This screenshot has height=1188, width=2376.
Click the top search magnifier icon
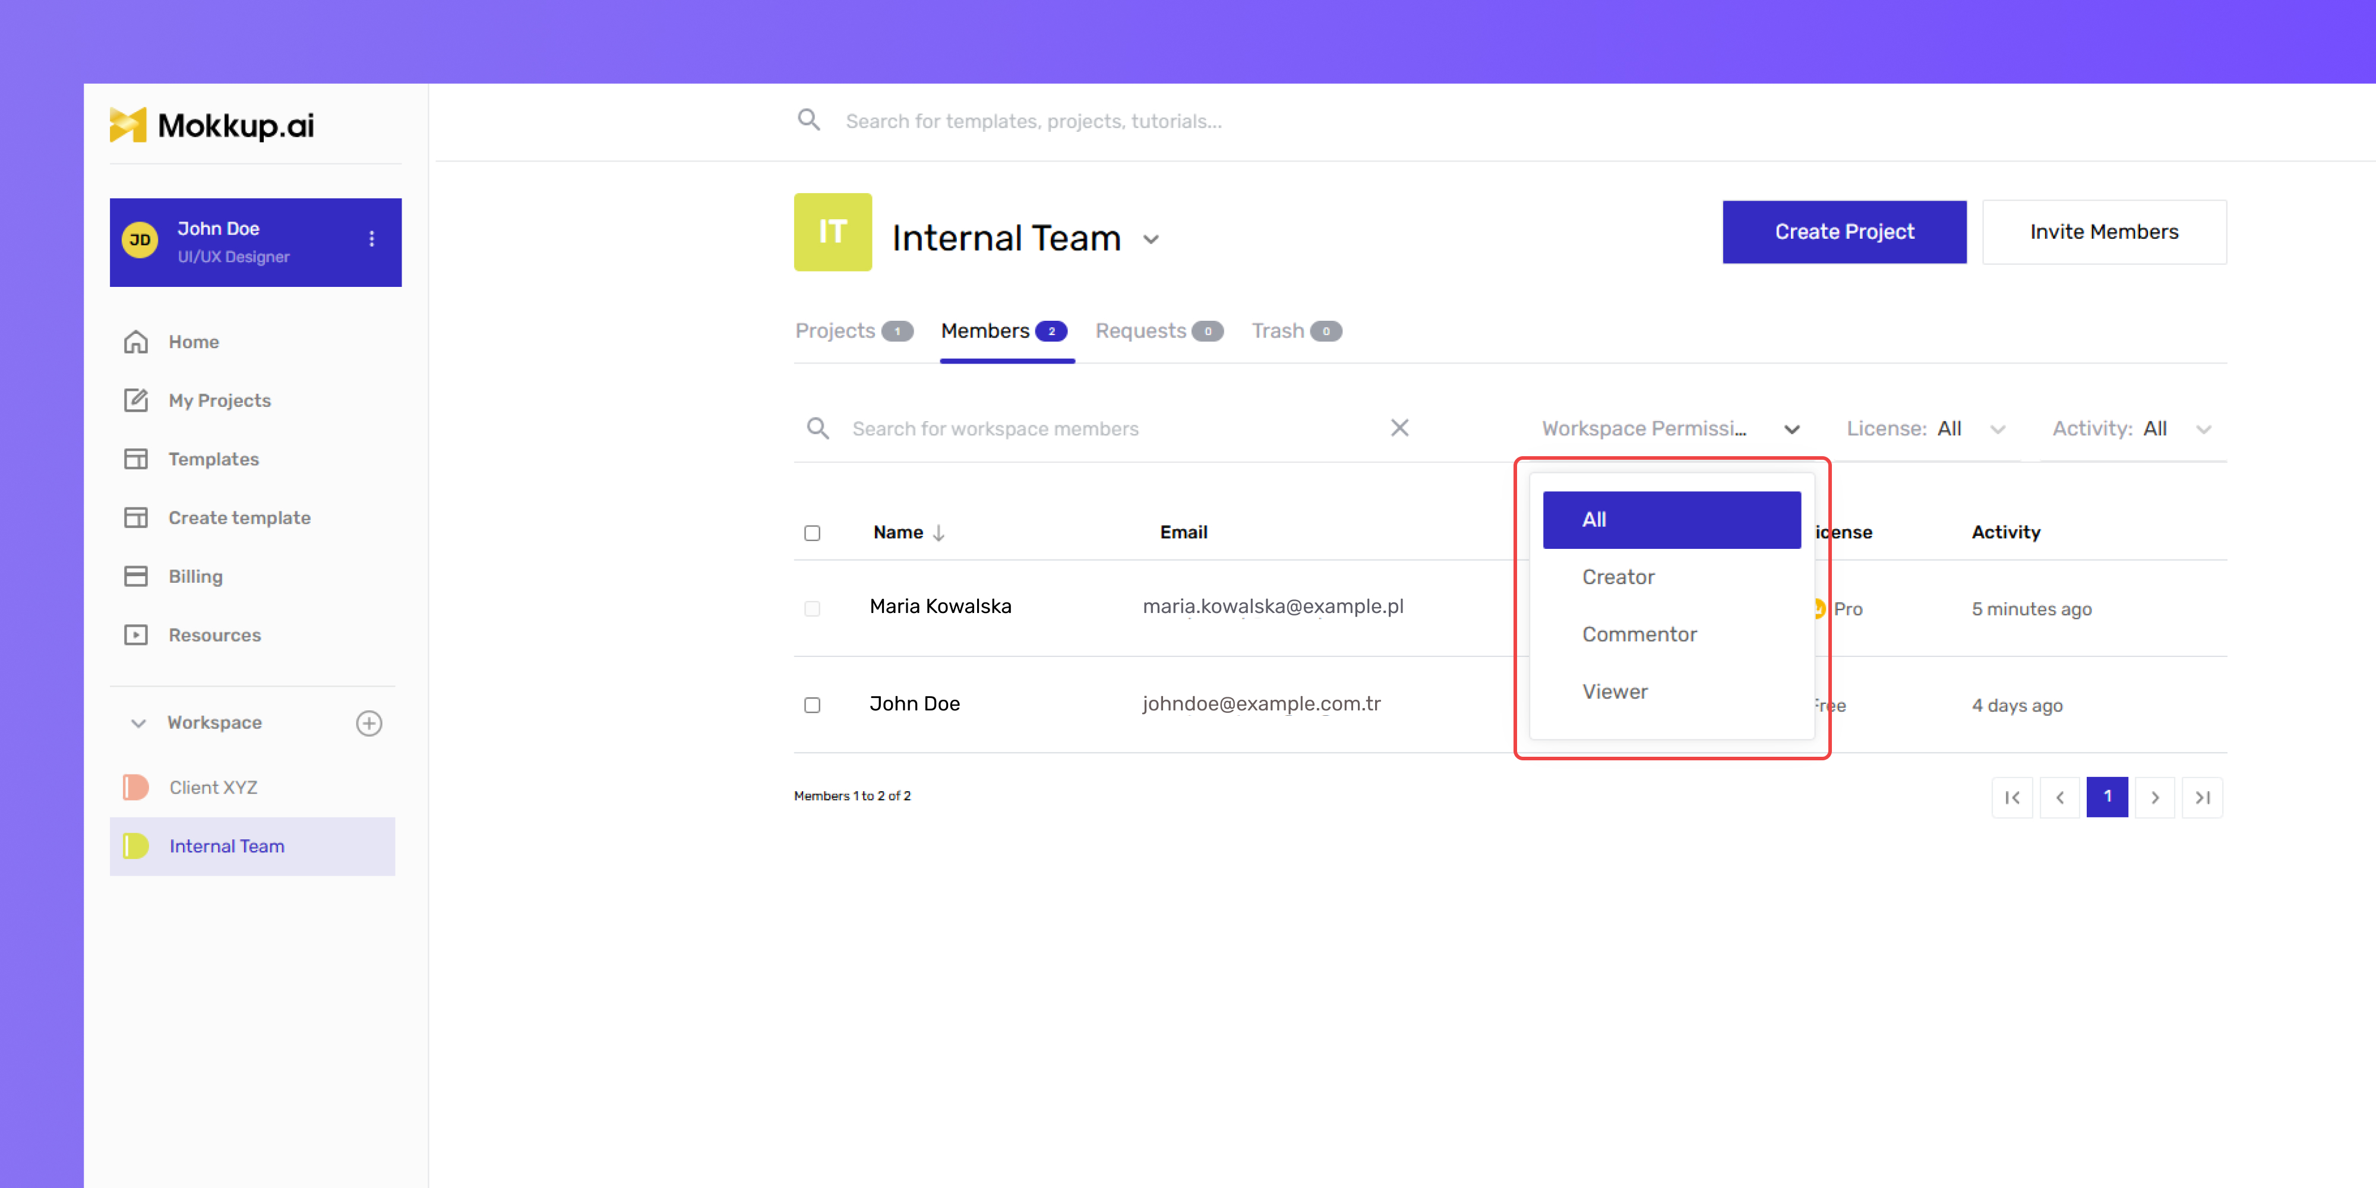click(x=809, y=120)
